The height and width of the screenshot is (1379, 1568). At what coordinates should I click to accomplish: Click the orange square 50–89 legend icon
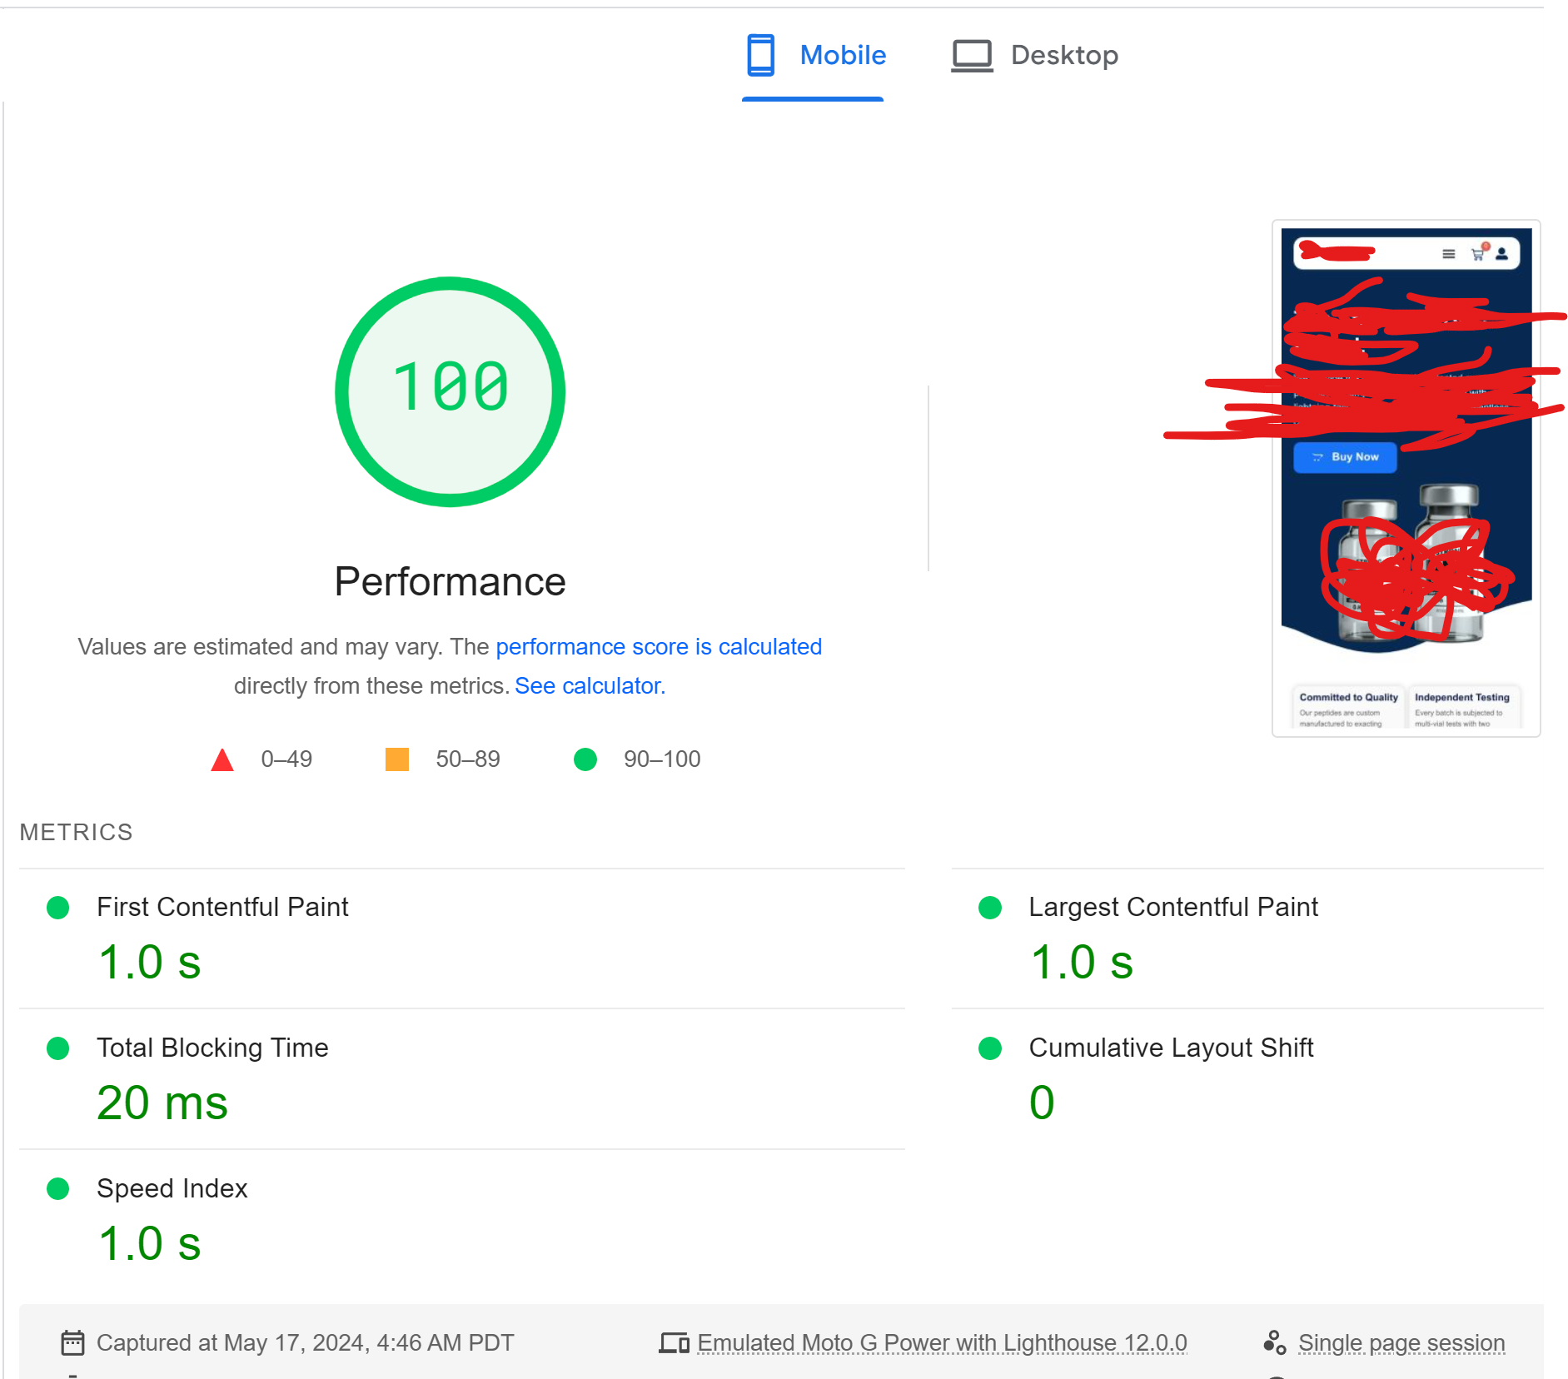[x=397, y=759]
